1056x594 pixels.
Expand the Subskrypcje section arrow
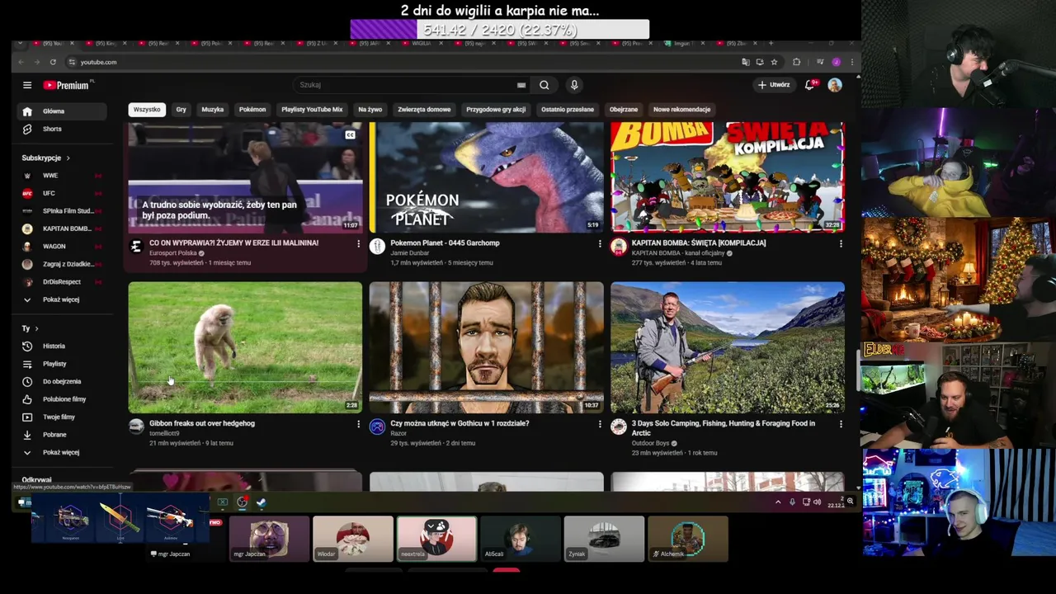click(68, 158)
